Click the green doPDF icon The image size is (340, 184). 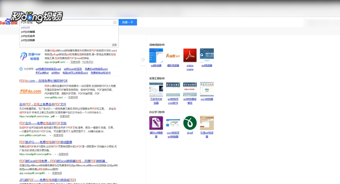point(190,123)
